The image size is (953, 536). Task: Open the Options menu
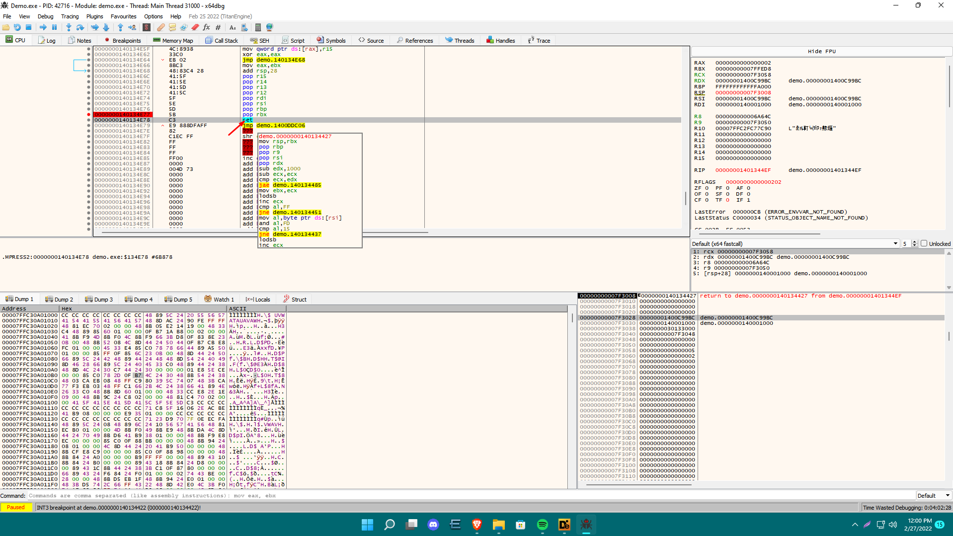point(154,16)
